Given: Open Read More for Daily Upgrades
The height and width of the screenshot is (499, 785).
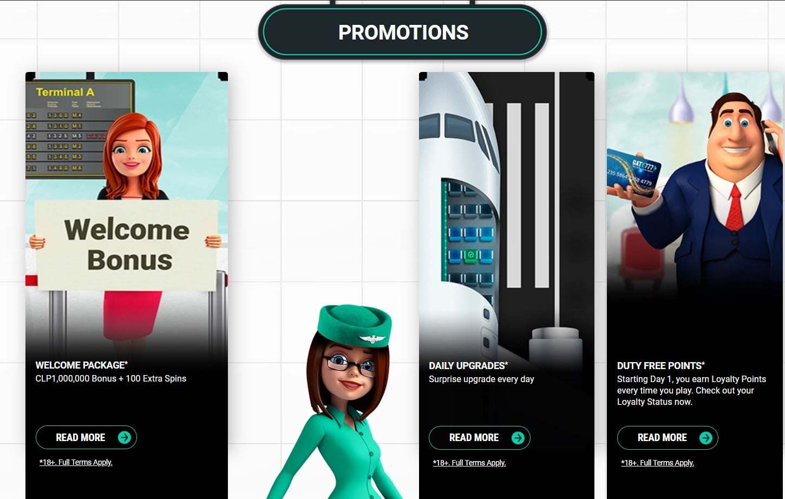Looking at the screenshot, I should click(x=479, y=438).
